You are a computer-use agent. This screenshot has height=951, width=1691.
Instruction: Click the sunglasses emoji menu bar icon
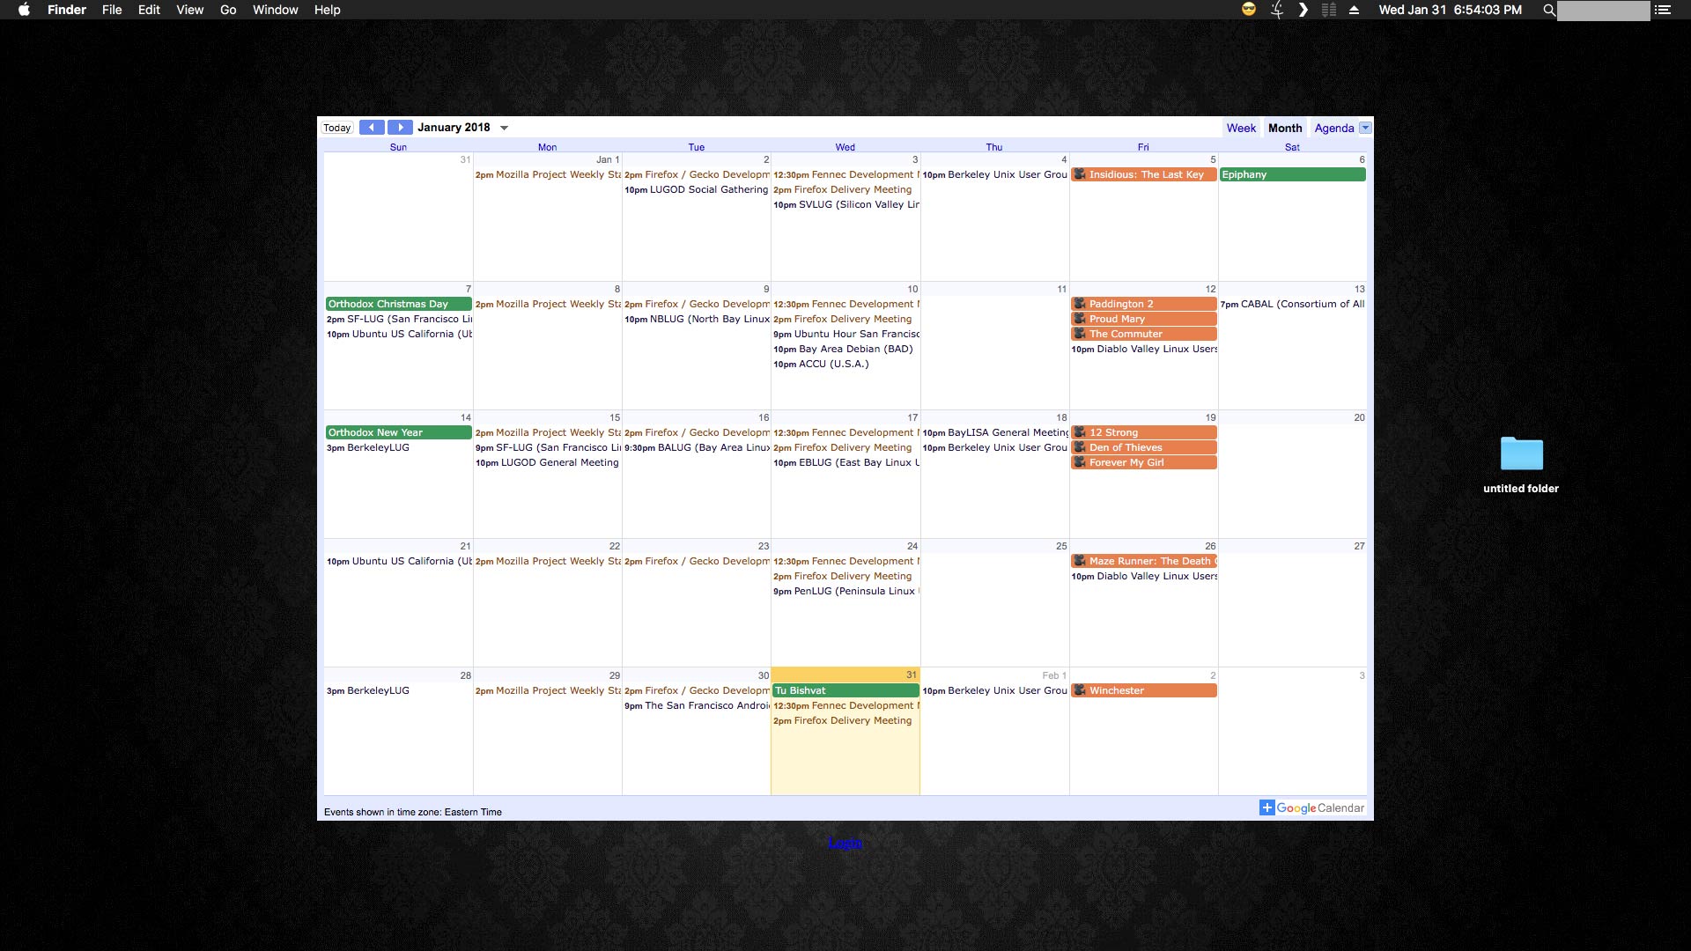1248,10
